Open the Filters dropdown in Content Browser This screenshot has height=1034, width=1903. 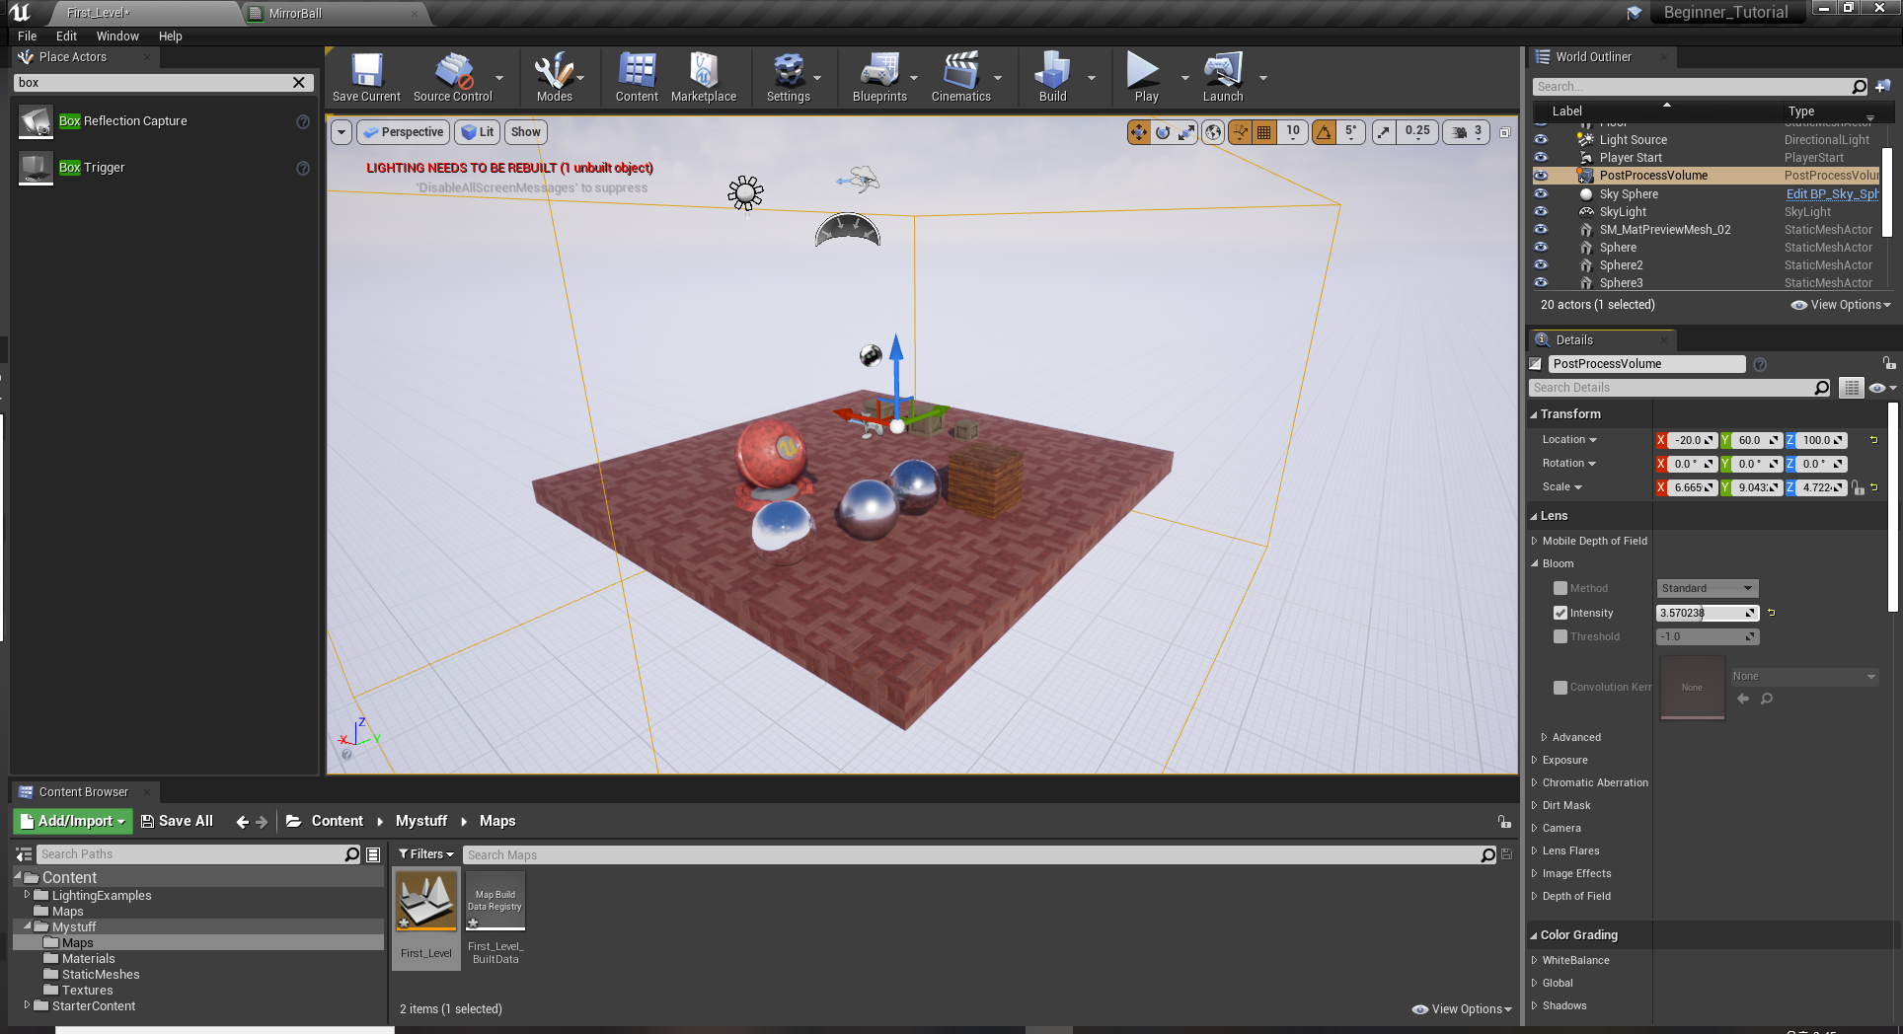425,854
